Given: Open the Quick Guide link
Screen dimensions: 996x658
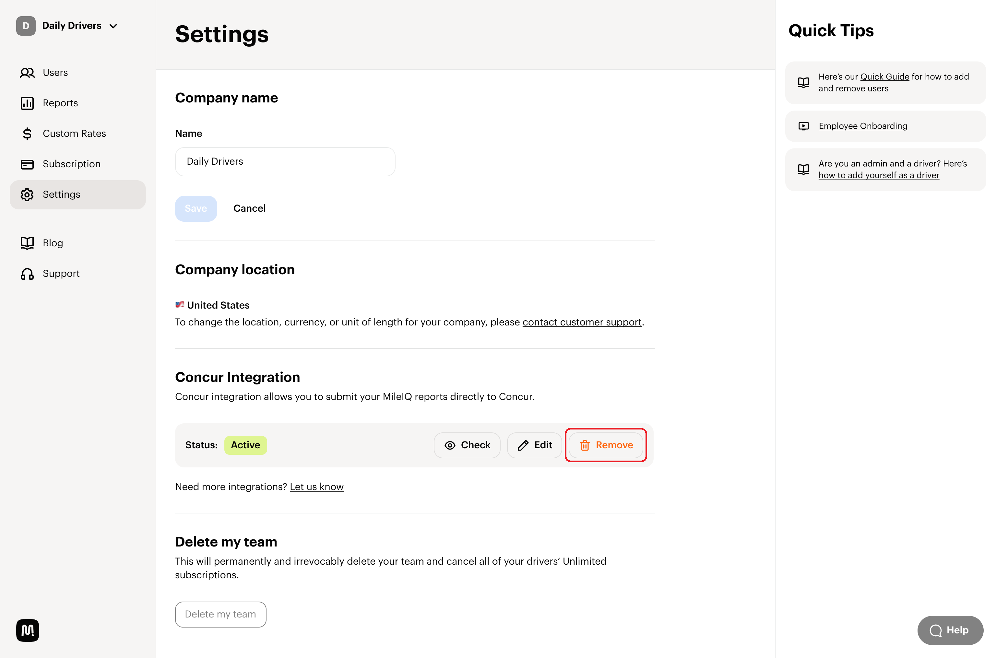Looking at the screenshot, I should (884, 77).
